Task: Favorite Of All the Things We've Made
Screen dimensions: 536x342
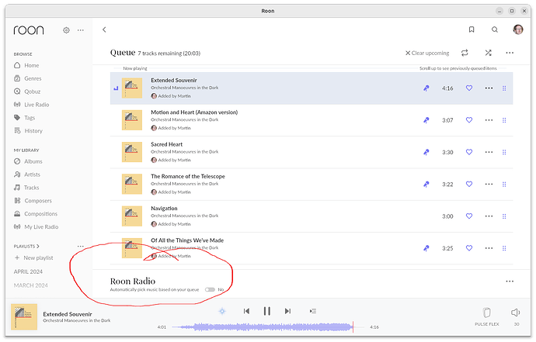Action: [x=469, y=248]
